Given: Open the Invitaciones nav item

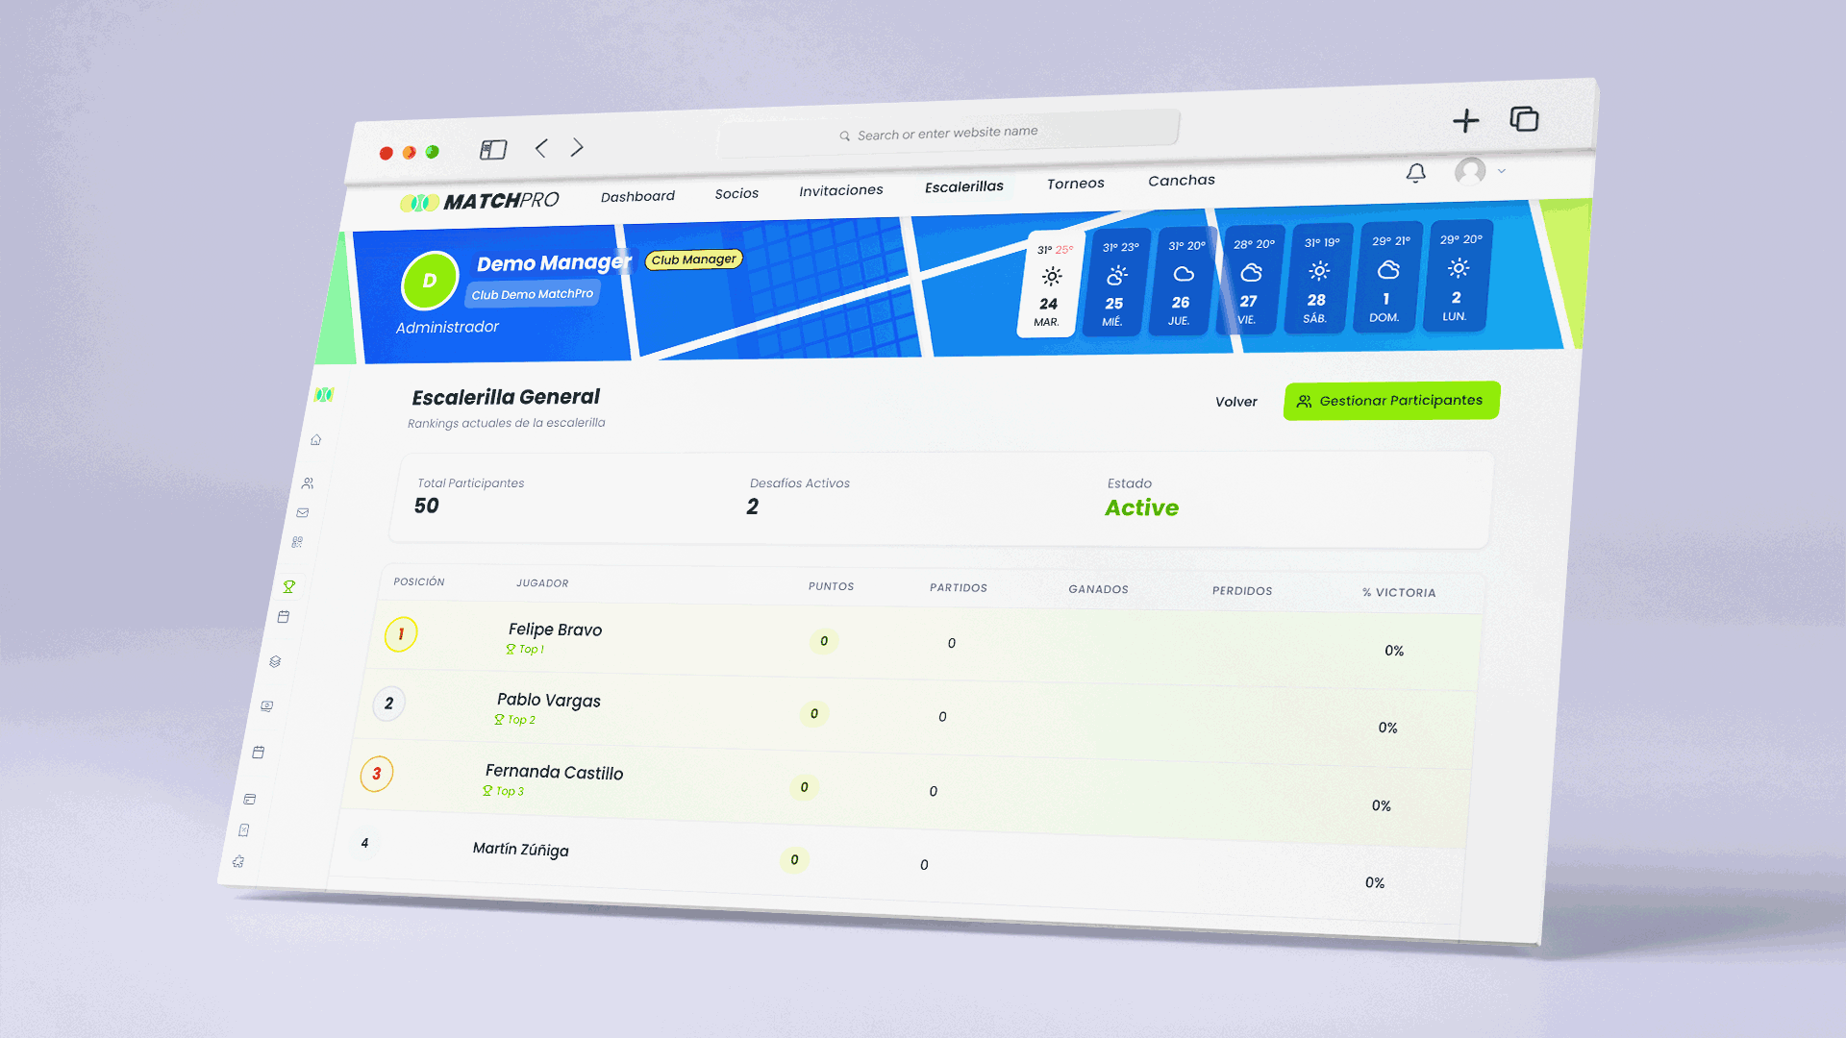Looking at the screenshot, I should click(840, 190).
